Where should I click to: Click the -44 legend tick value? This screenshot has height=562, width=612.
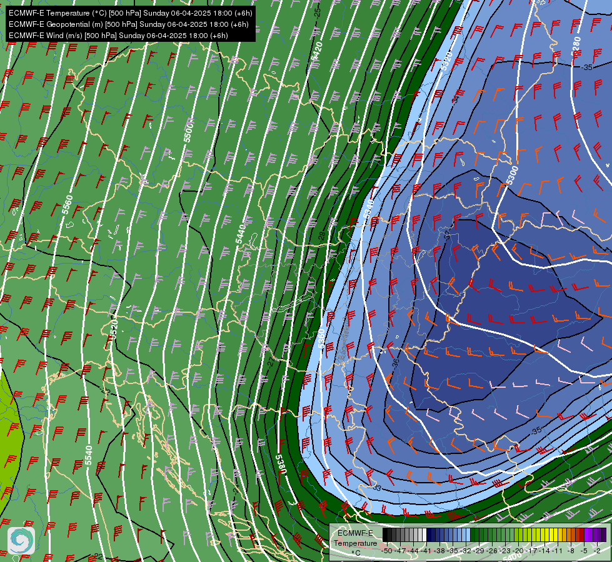point(414,551)
